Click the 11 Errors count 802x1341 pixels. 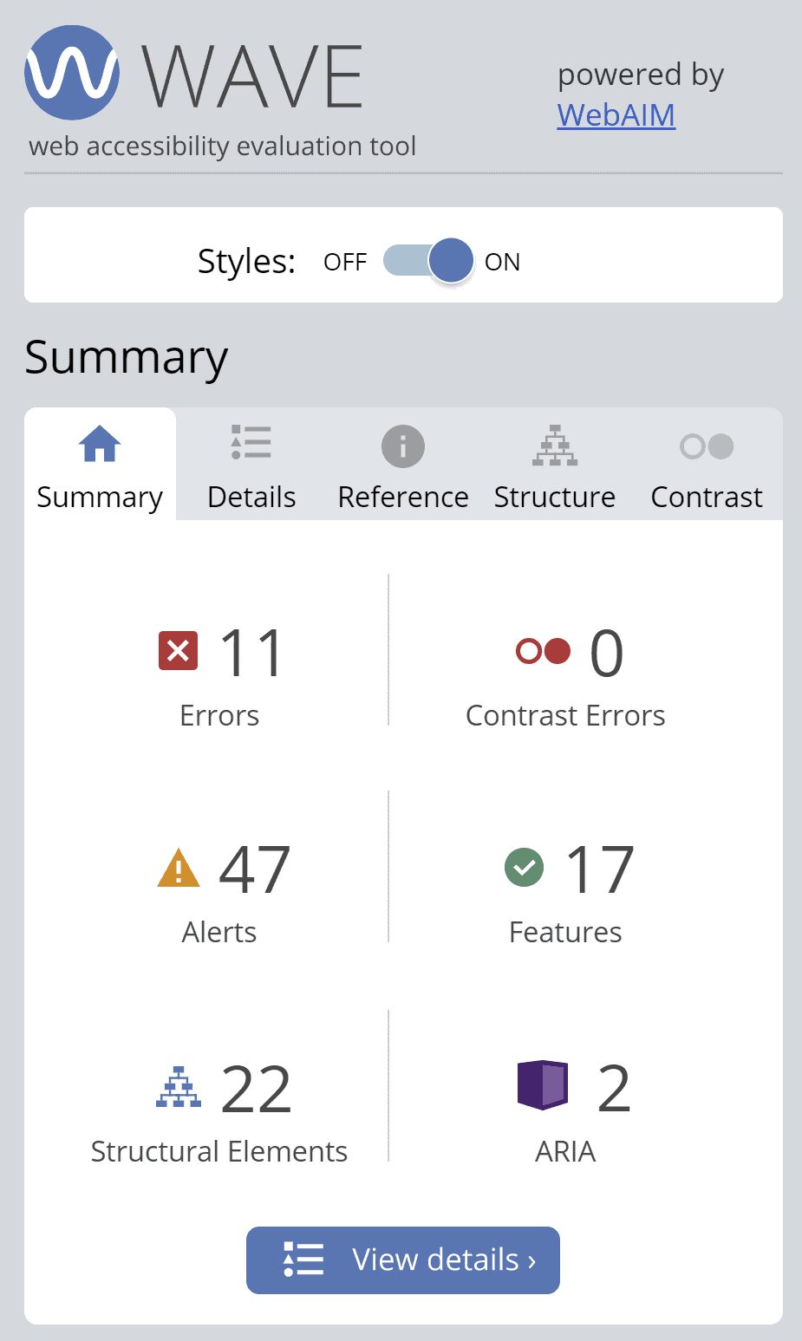251,653
